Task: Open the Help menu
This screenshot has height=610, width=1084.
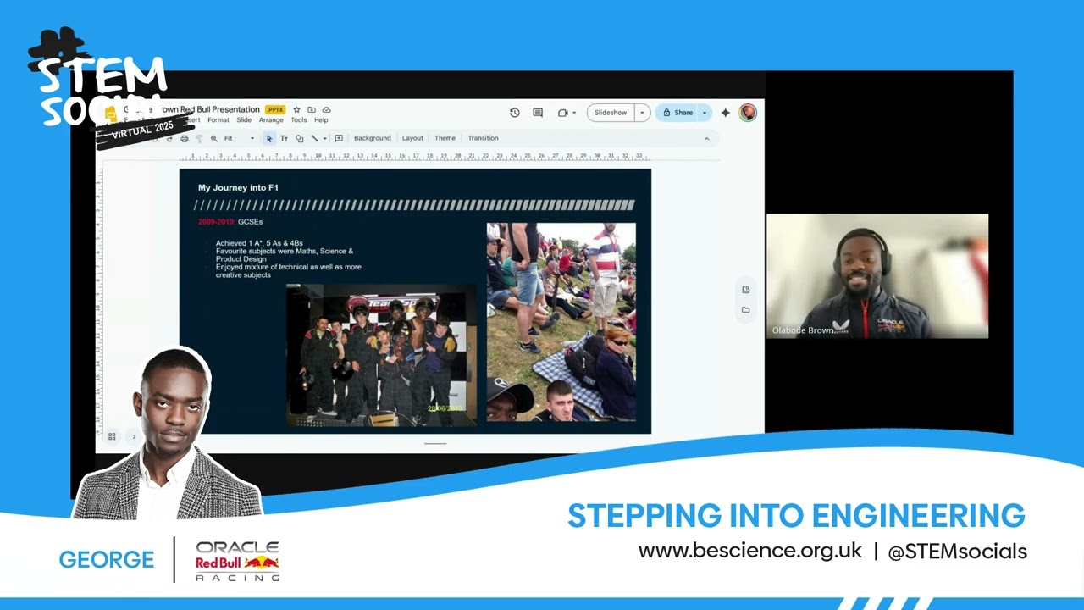Action: [x=321, y=120]
